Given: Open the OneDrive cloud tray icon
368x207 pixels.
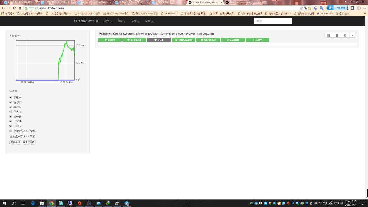Looking at the screenshot, I should click(x=316, y=203).
